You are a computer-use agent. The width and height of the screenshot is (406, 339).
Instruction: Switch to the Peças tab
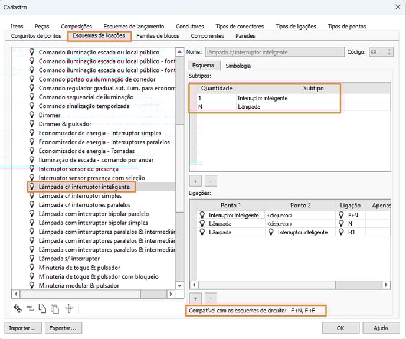[x=42, y=27]
